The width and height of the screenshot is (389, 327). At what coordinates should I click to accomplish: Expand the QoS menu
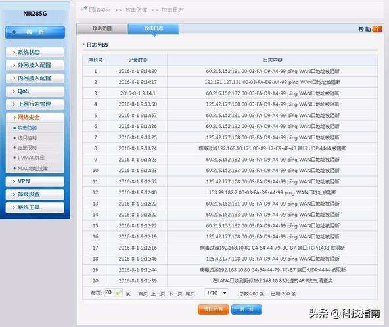(x=35, y=91)
